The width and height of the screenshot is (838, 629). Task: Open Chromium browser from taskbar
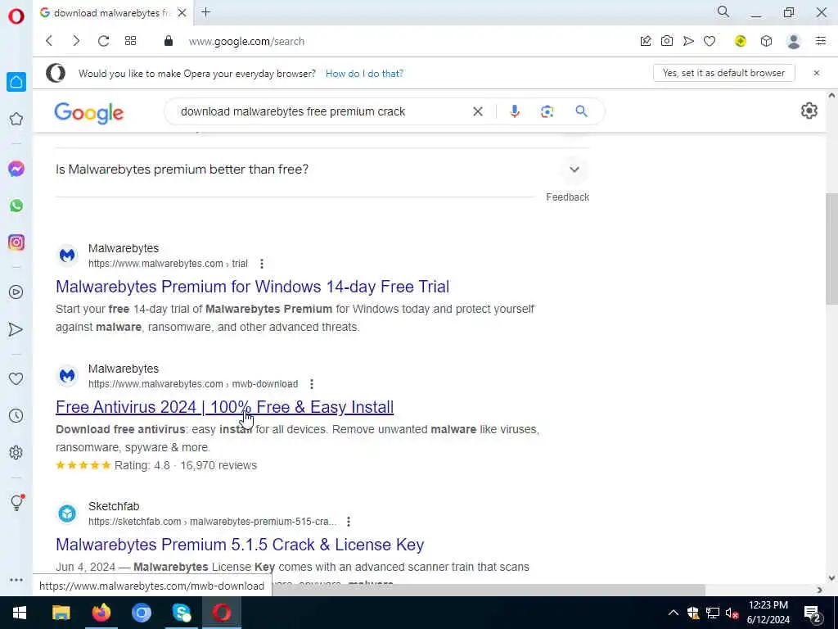pos(142,613)
